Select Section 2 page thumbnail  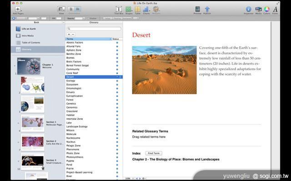point(32,143)
